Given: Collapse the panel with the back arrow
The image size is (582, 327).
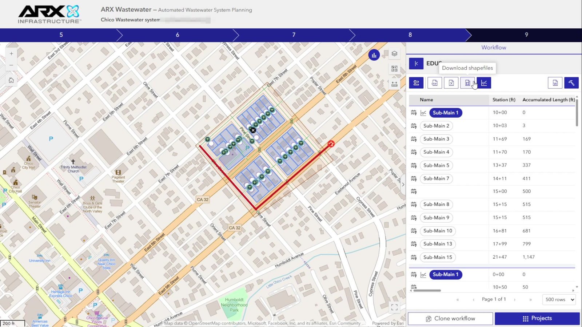Looking at the screenshot, I should point(416,63).
